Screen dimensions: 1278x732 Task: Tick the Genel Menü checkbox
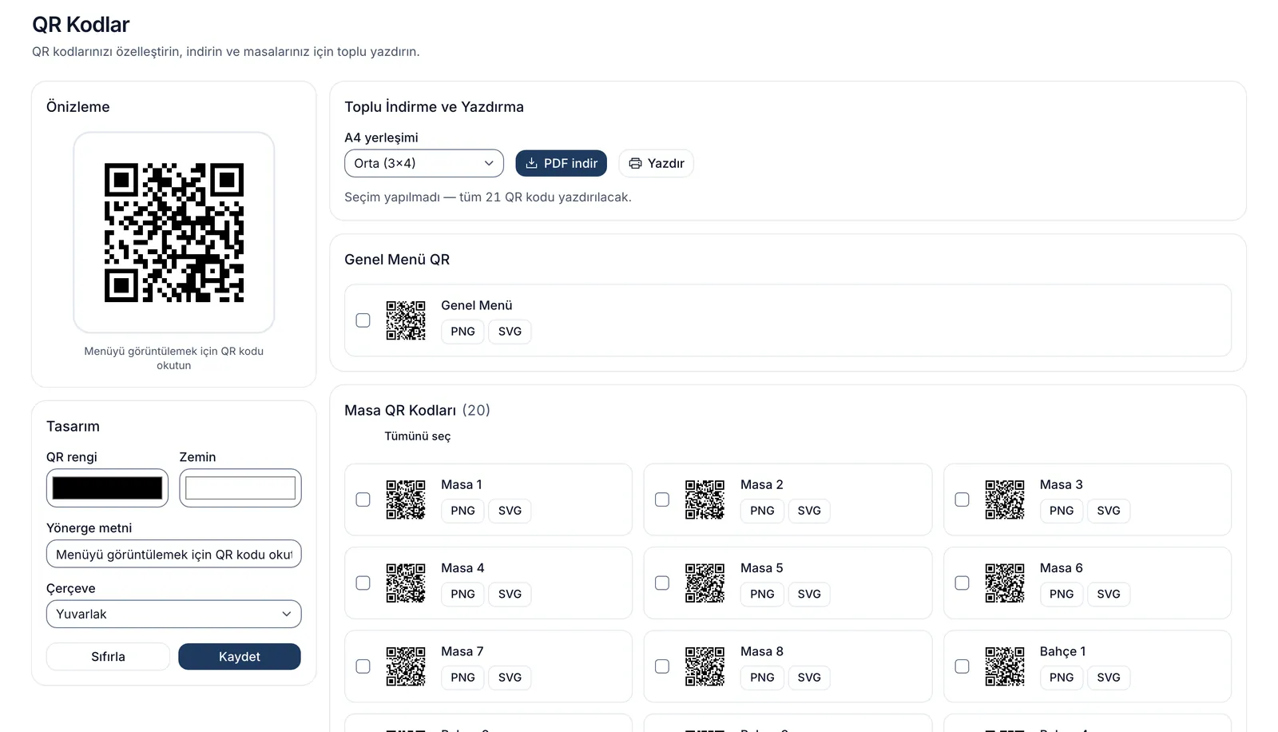(x=363, y=320)
